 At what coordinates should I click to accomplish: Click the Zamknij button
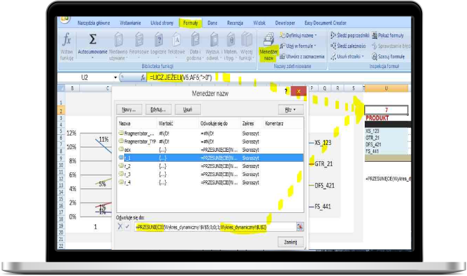[x=290, y=242]
